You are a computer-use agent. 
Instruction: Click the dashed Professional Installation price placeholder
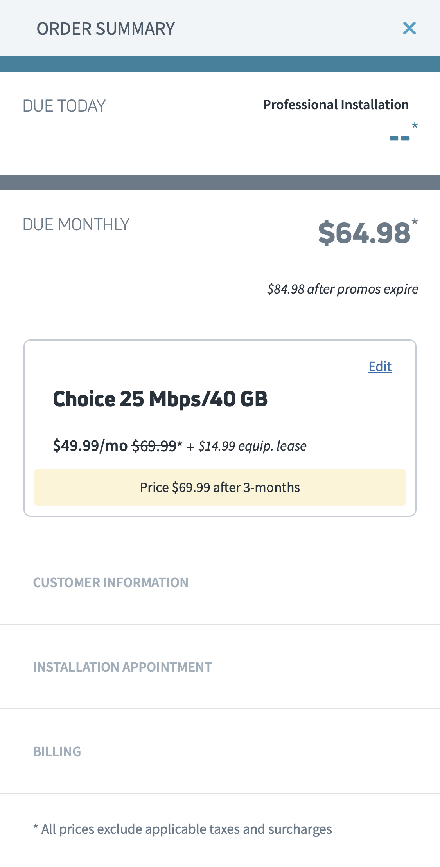point(399,138)
